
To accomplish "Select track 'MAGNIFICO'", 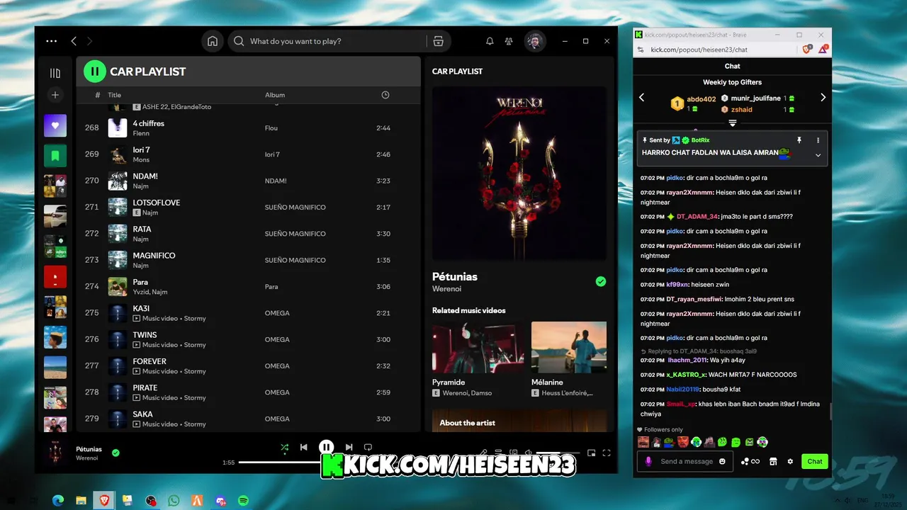I will click(248, 260).
